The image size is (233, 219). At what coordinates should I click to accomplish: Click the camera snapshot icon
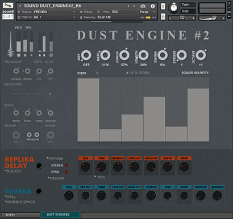click(x=143, y=6)
